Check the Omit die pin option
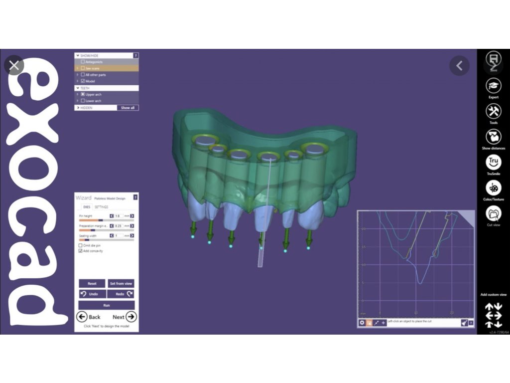Image resolution: width=510 pixels, height=383 pixels. coord(80,245)
